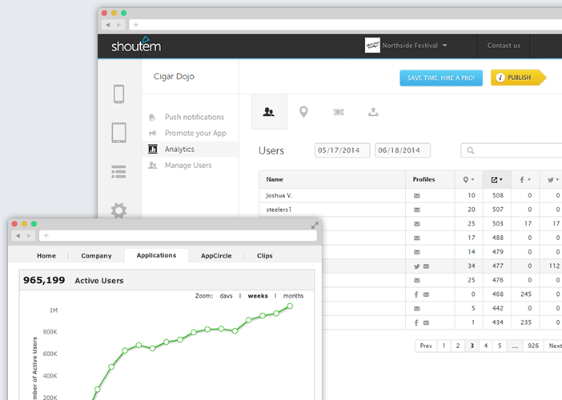Click the Facebook profile icon in row 434
Image resolution: width=562 pixels, height=400 pixels.
coord(416,322)
